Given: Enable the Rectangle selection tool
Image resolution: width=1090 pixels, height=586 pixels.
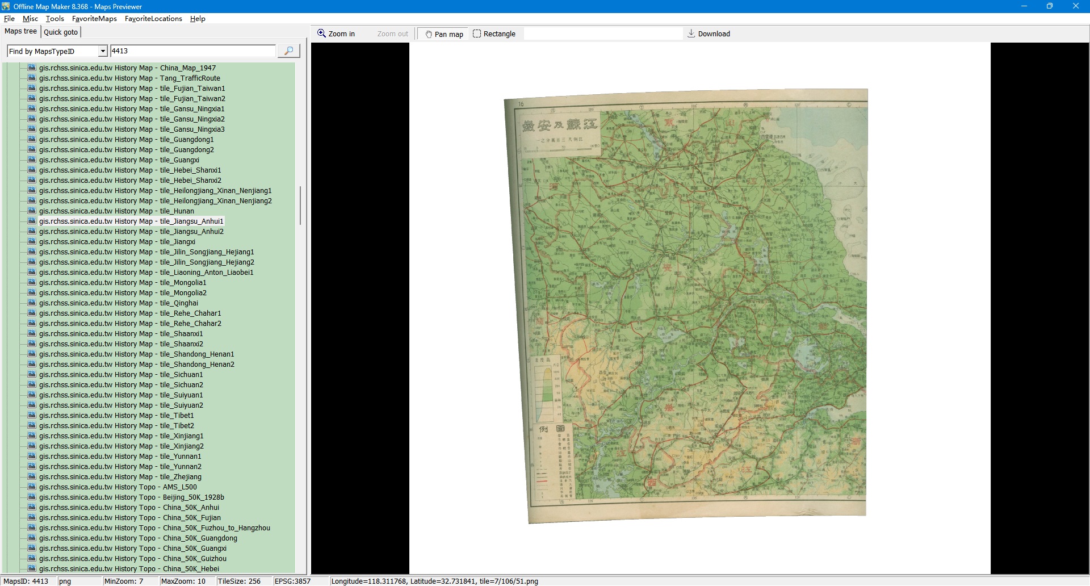Looking at the screenshot, I should [x=494, y=34].
